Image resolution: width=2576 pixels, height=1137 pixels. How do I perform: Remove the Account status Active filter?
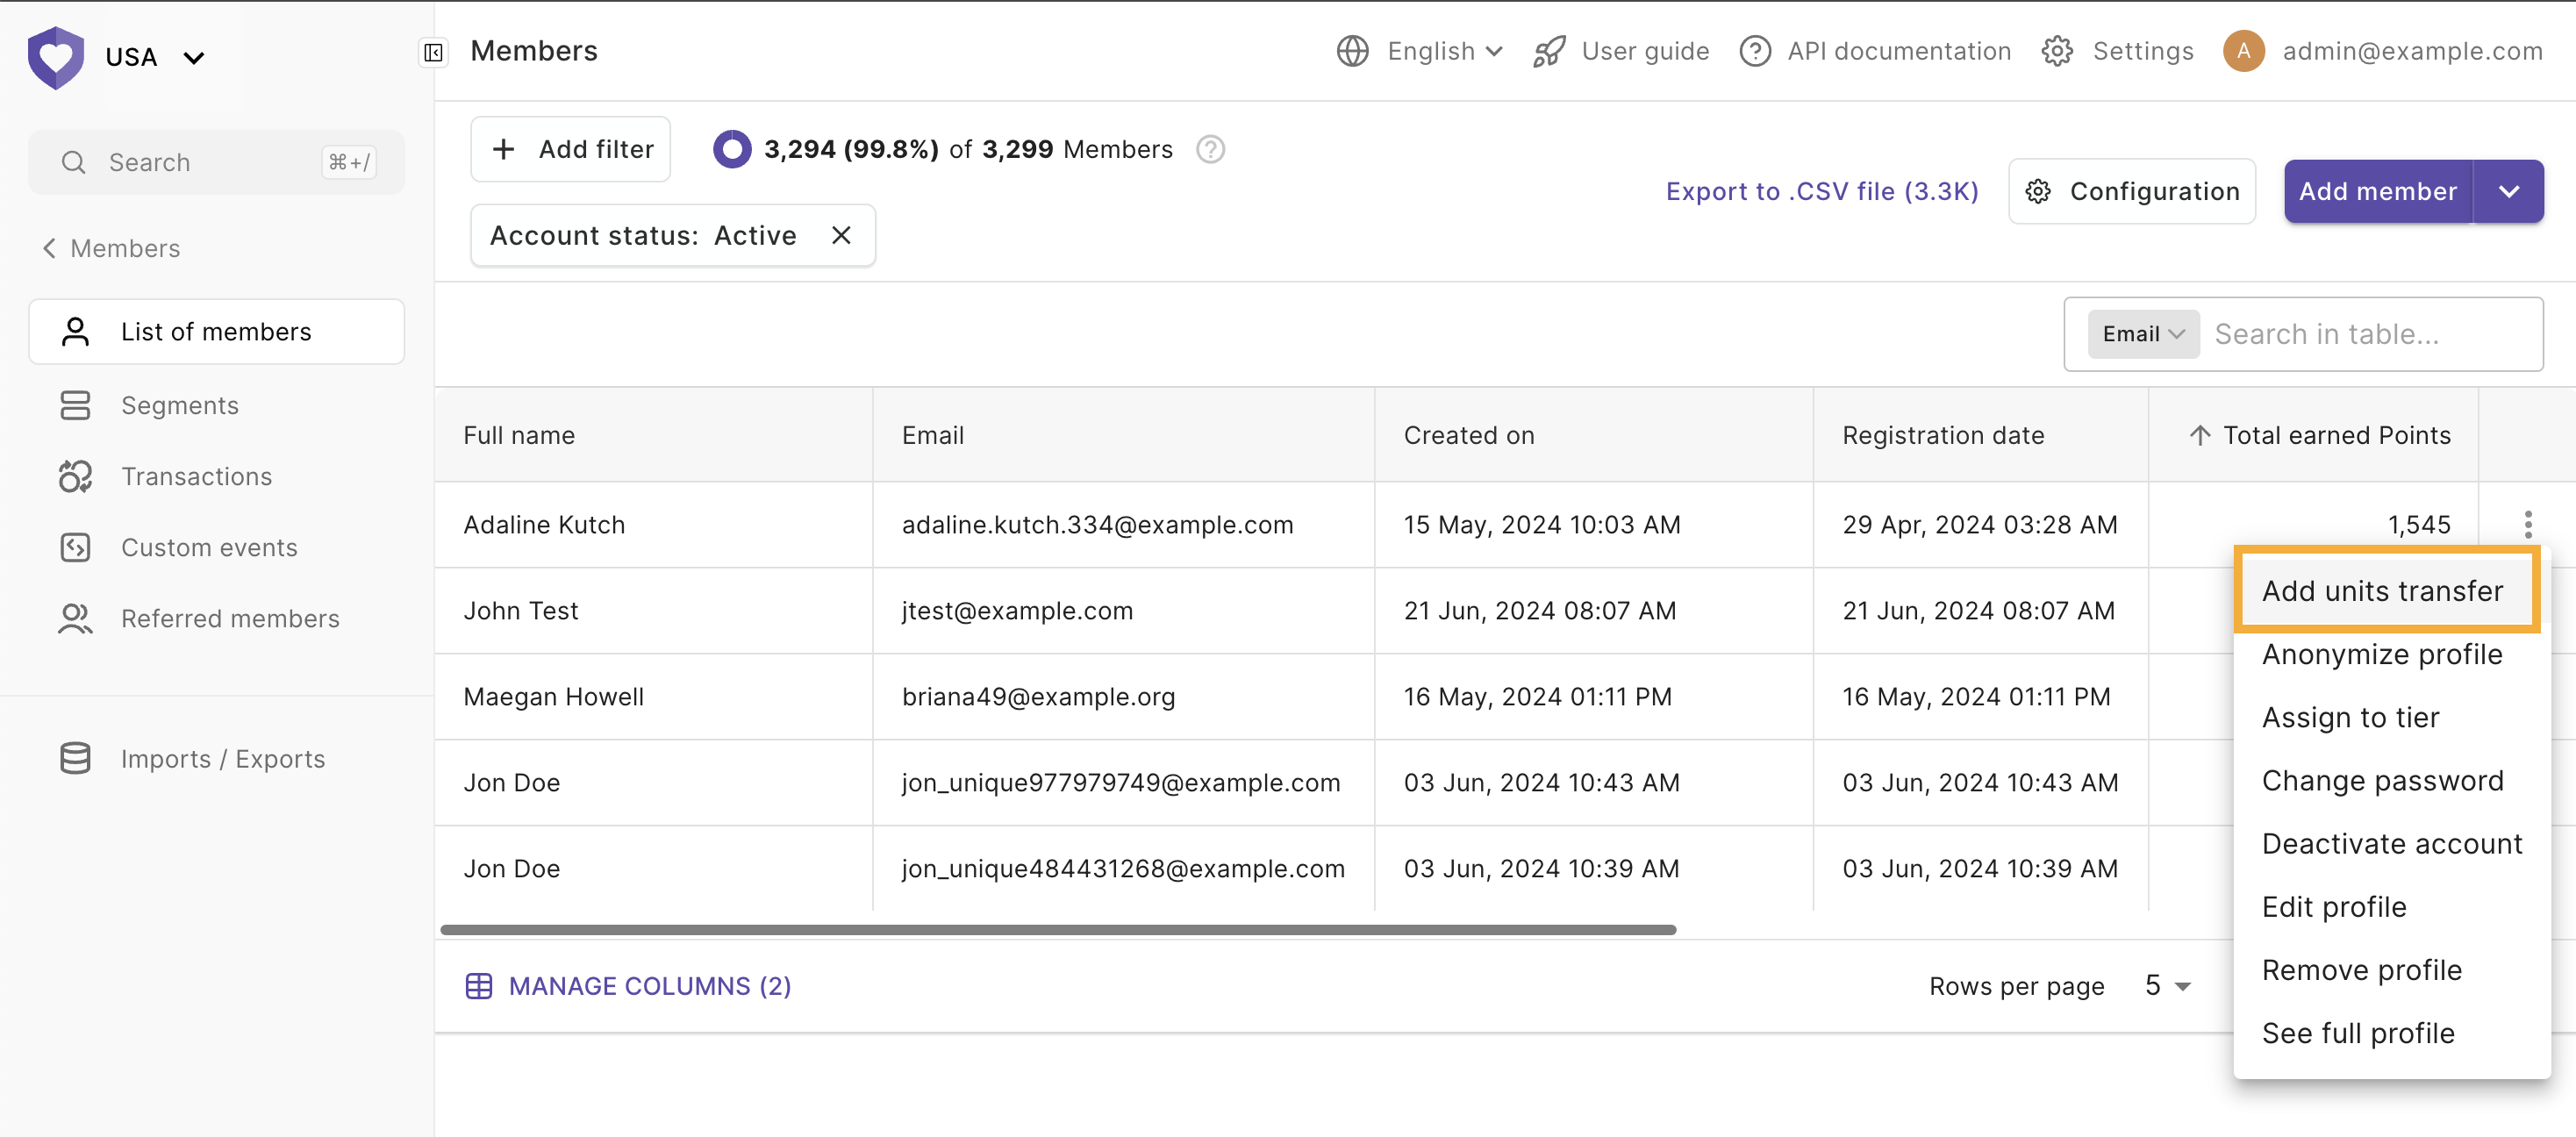click(841, 235)
